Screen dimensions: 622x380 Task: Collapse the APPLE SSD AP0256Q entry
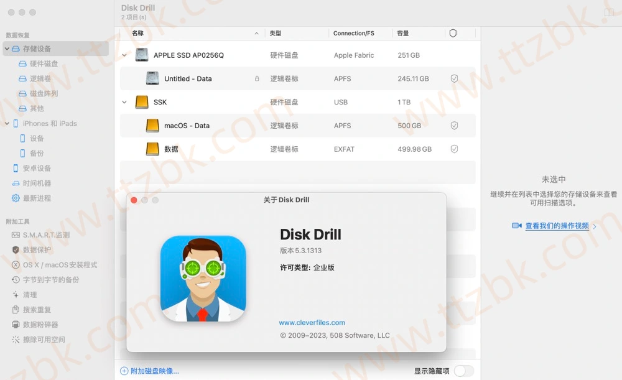[x=124, y=55]
